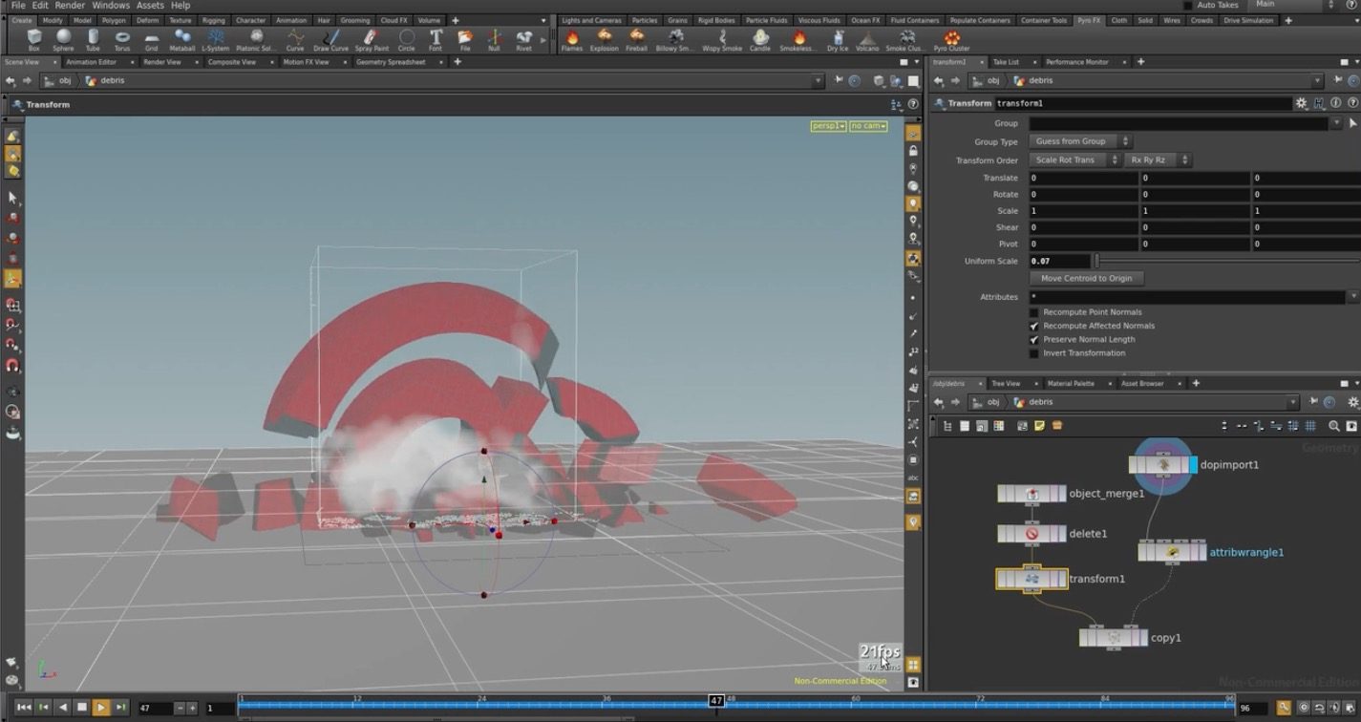Screen dimensions: 1361x722
Task: Select the Rivet shelf tool
Action: point(523,40)
